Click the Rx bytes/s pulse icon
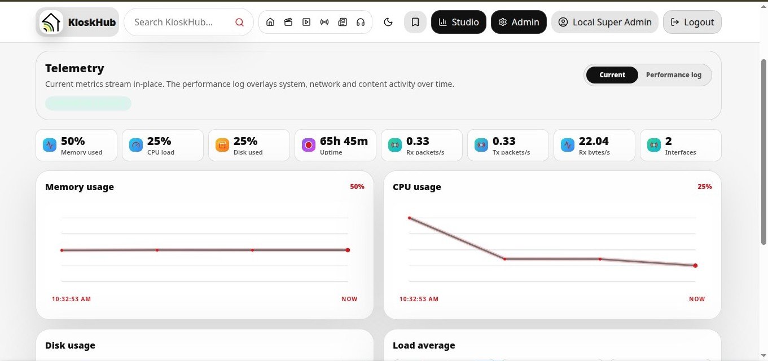Image resolution: width=768 pixels, height=361 pixels. (x=568, y=145)
